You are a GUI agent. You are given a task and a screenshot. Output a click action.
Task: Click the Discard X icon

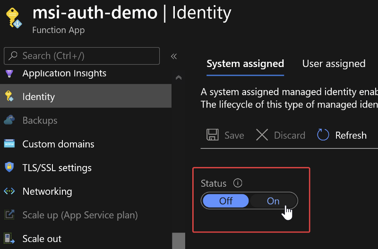262,135
